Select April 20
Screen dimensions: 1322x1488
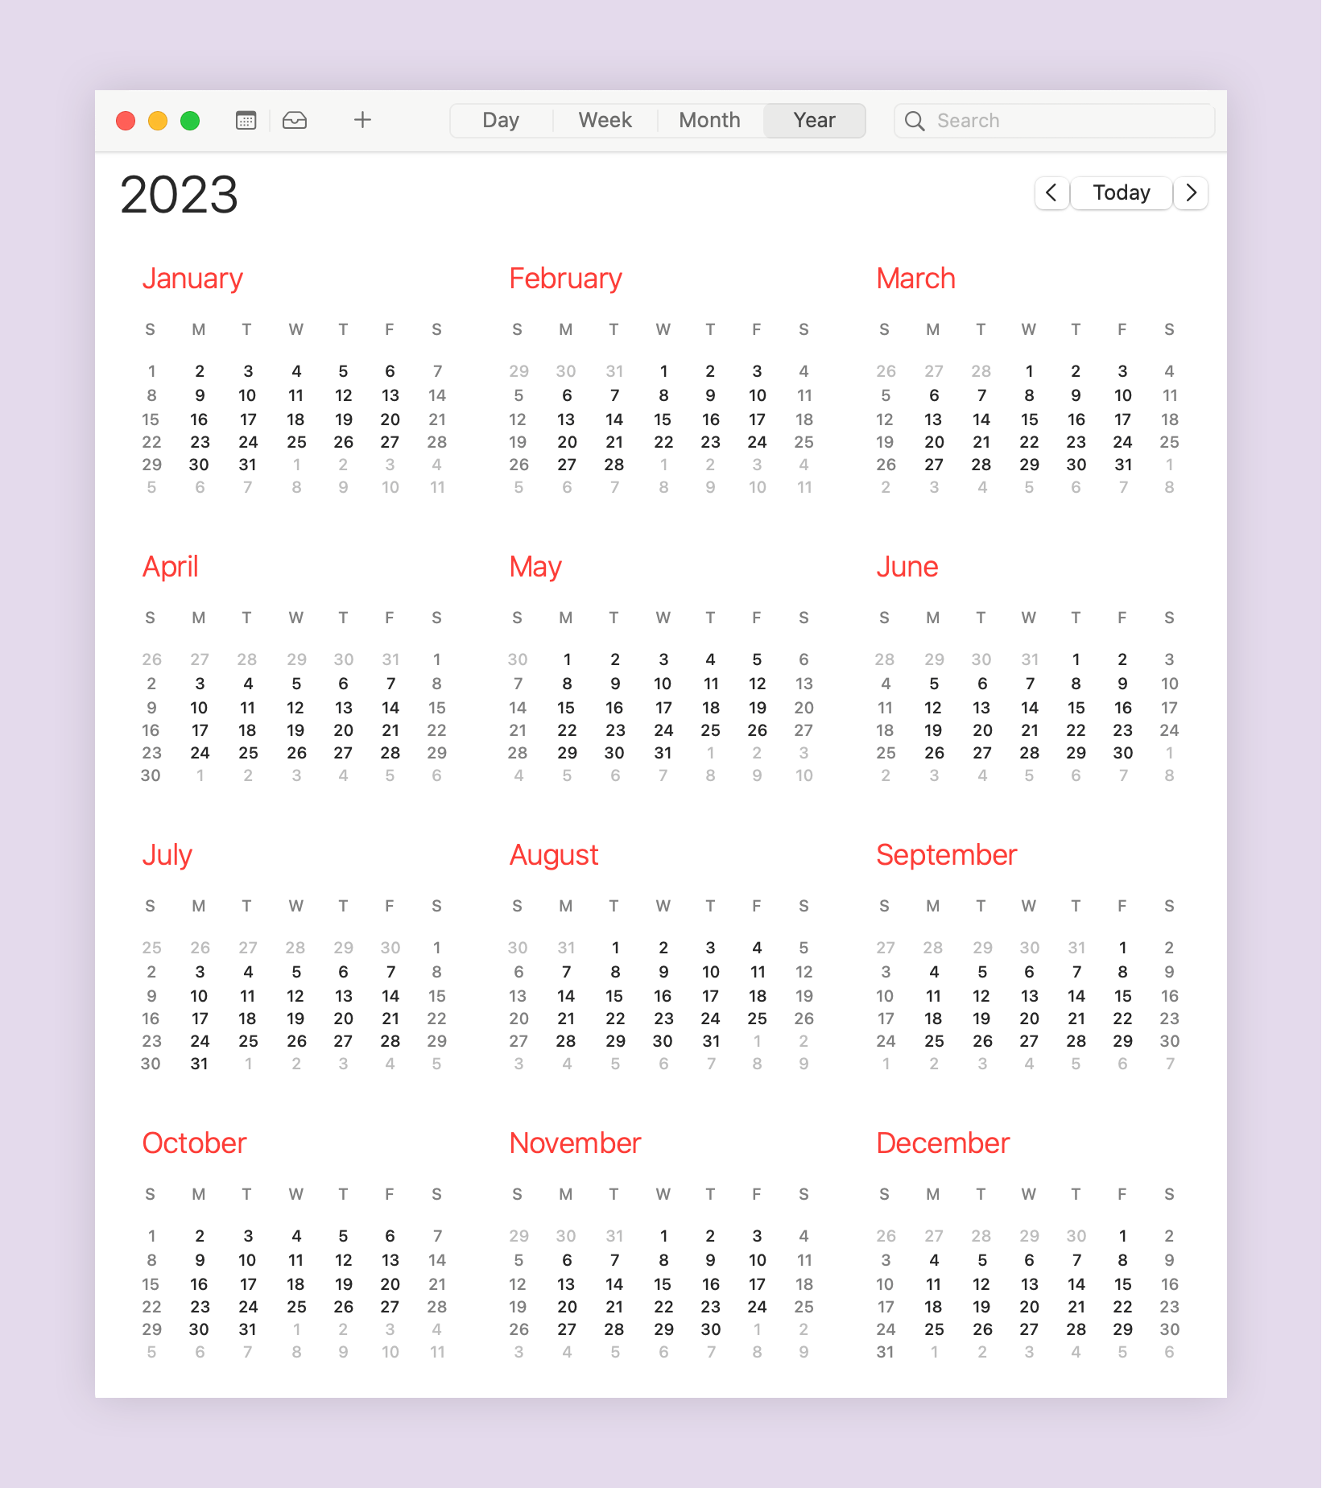click(x=344, y=730)
